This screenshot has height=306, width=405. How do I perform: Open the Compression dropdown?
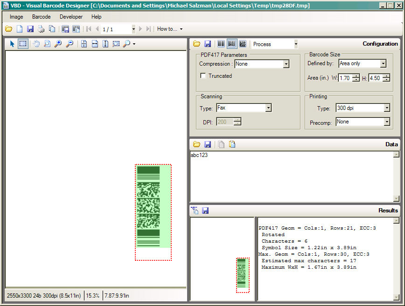286,64
